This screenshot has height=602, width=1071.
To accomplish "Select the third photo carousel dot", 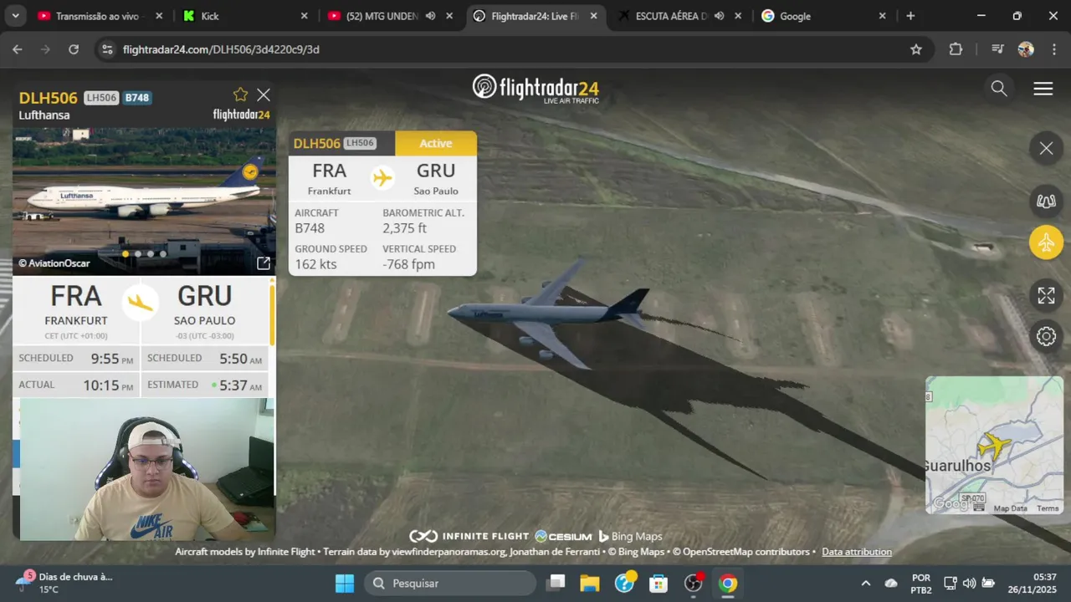I will pyautogui.click(x=151, y=253).
